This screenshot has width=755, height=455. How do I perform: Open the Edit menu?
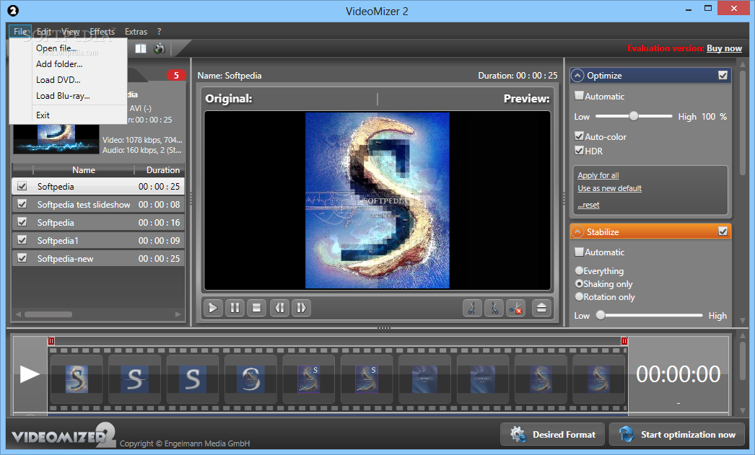pos(44,31)
